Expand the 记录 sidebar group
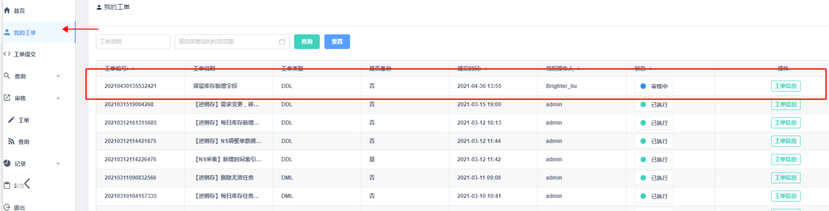The image size is (829, 211). 39,164
